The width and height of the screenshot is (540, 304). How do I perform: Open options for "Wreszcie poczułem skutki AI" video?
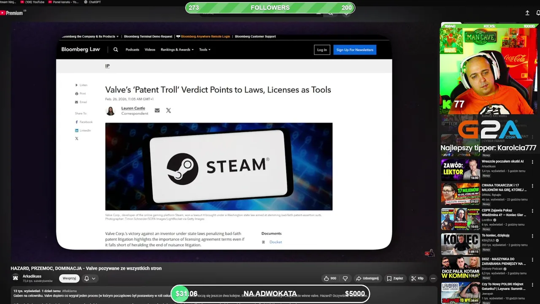[x=532, y=162]
